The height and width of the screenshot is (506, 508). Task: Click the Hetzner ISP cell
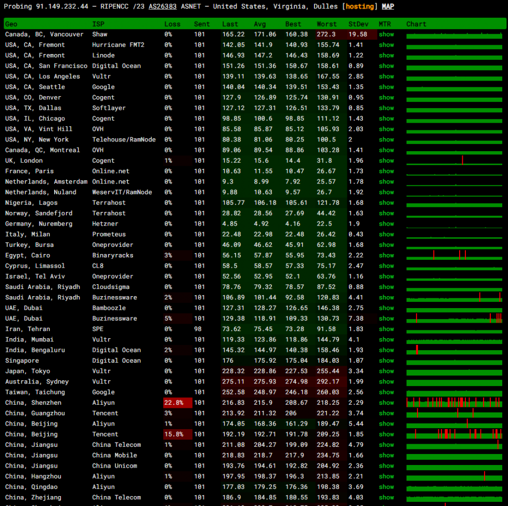tap(106, 224)
